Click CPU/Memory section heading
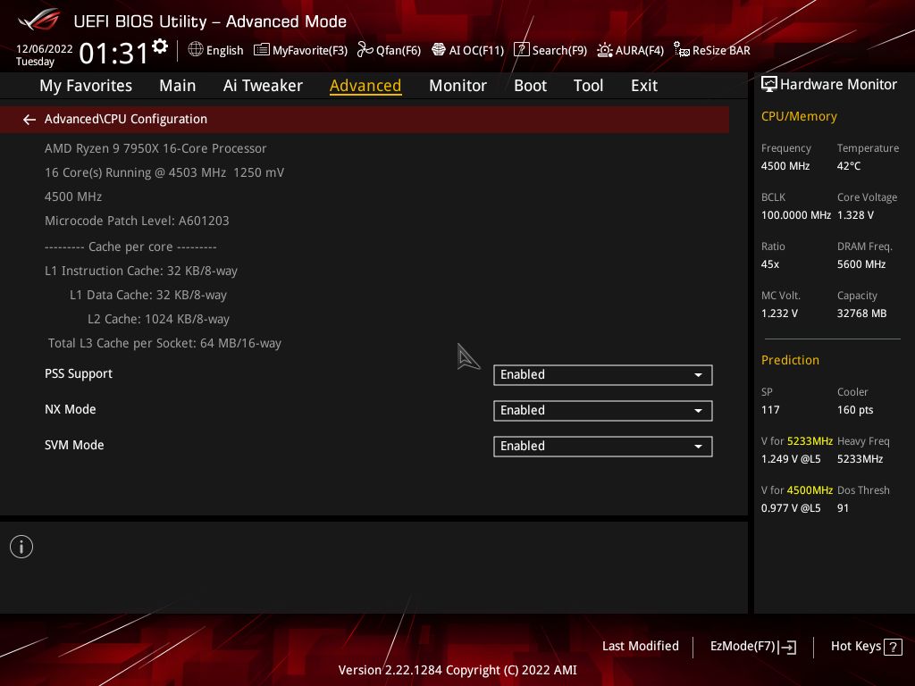This screenshot has width=915, height=686. click(799, 117)
